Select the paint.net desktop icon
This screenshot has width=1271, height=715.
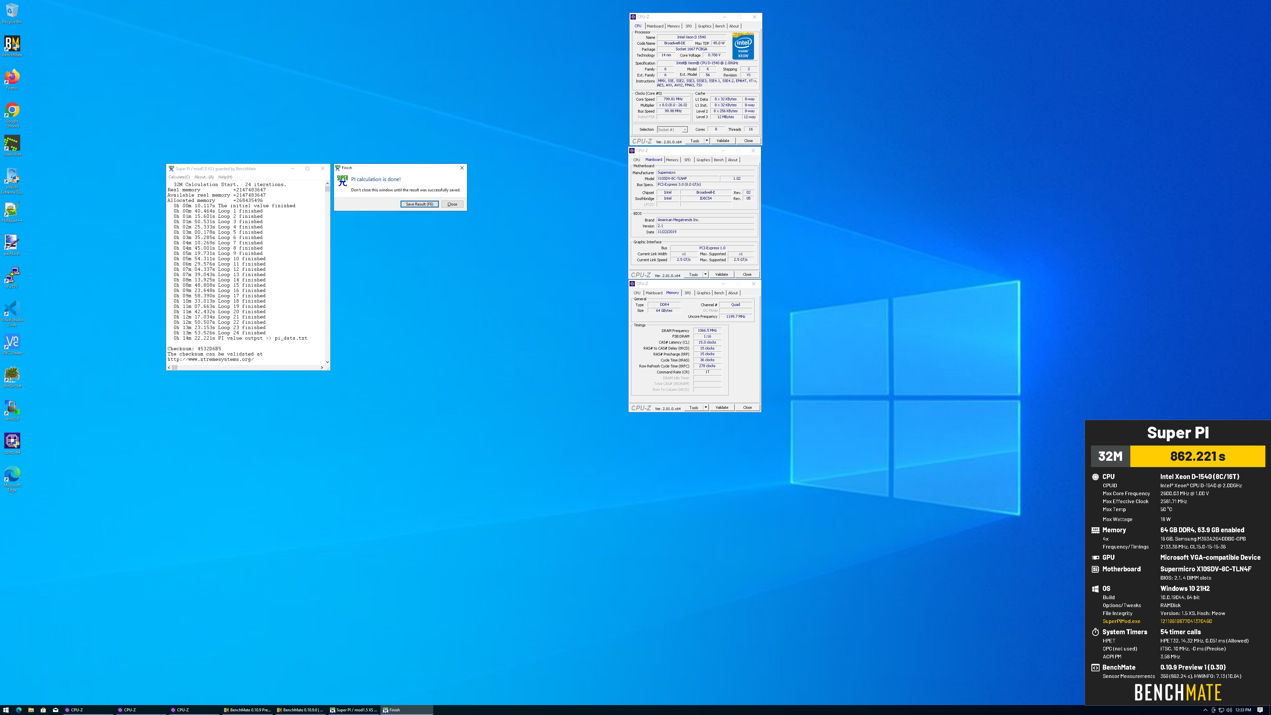(x=12, y=245)
